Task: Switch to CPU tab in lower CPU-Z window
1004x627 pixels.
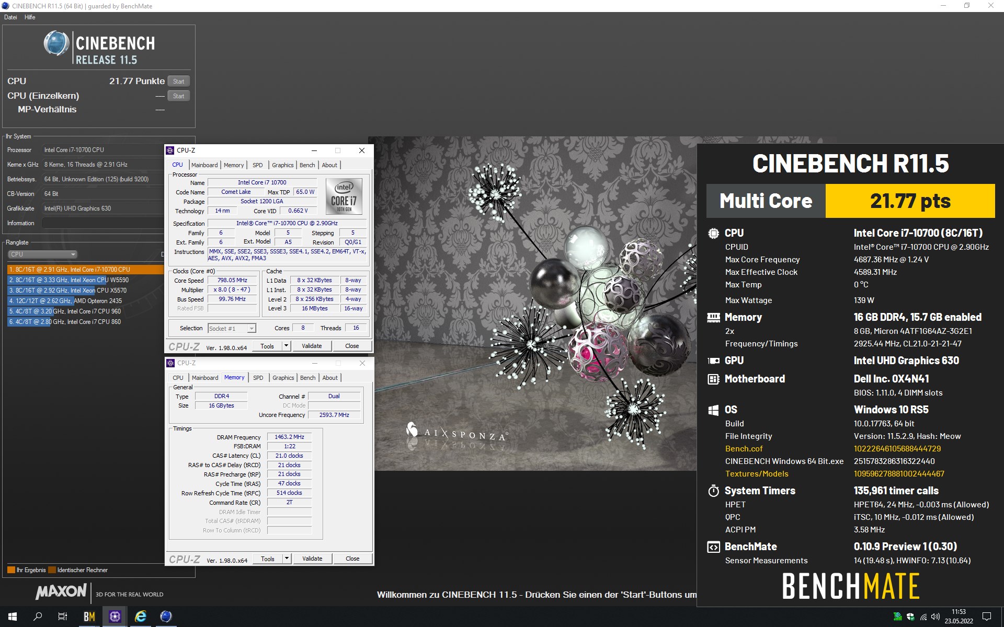Action: coord(178,378)
